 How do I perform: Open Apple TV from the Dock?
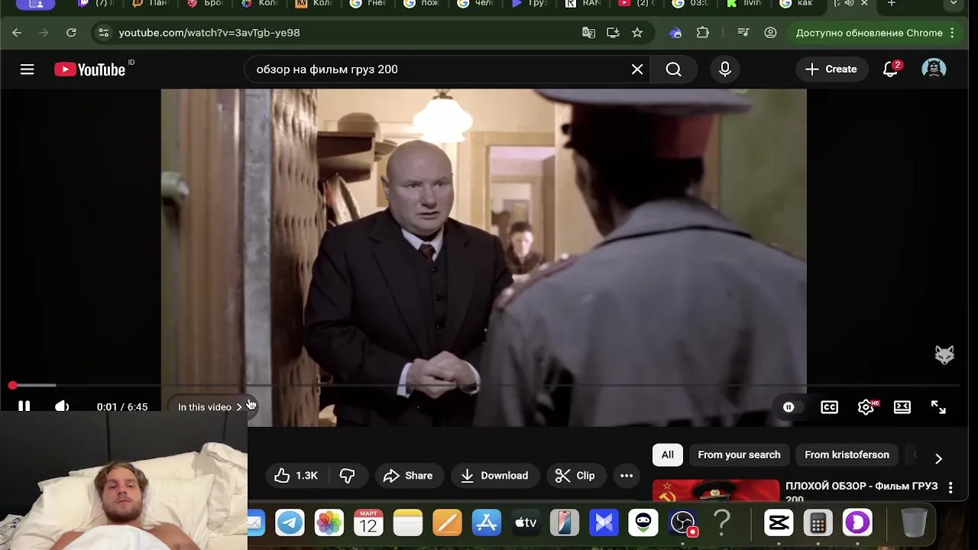(526, 522)
